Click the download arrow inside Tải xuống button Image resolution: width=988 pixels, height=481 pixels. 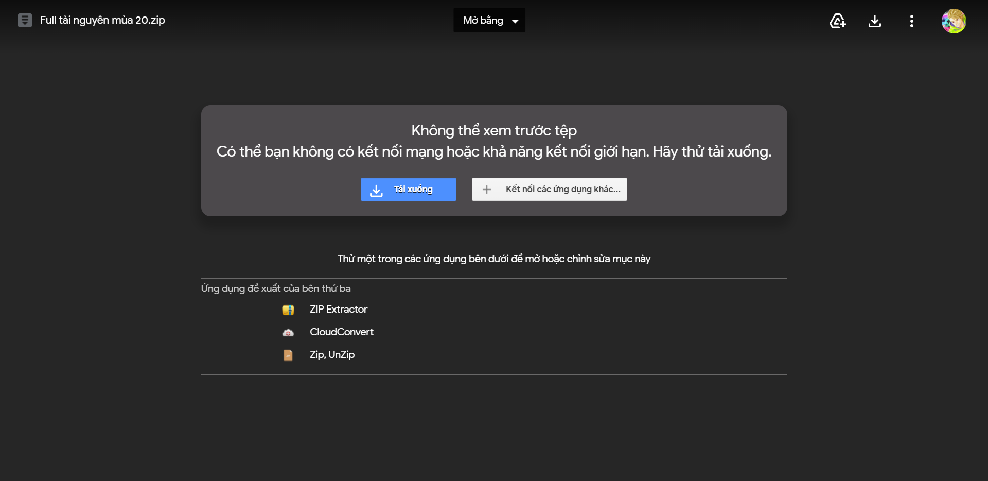point(376,190)
